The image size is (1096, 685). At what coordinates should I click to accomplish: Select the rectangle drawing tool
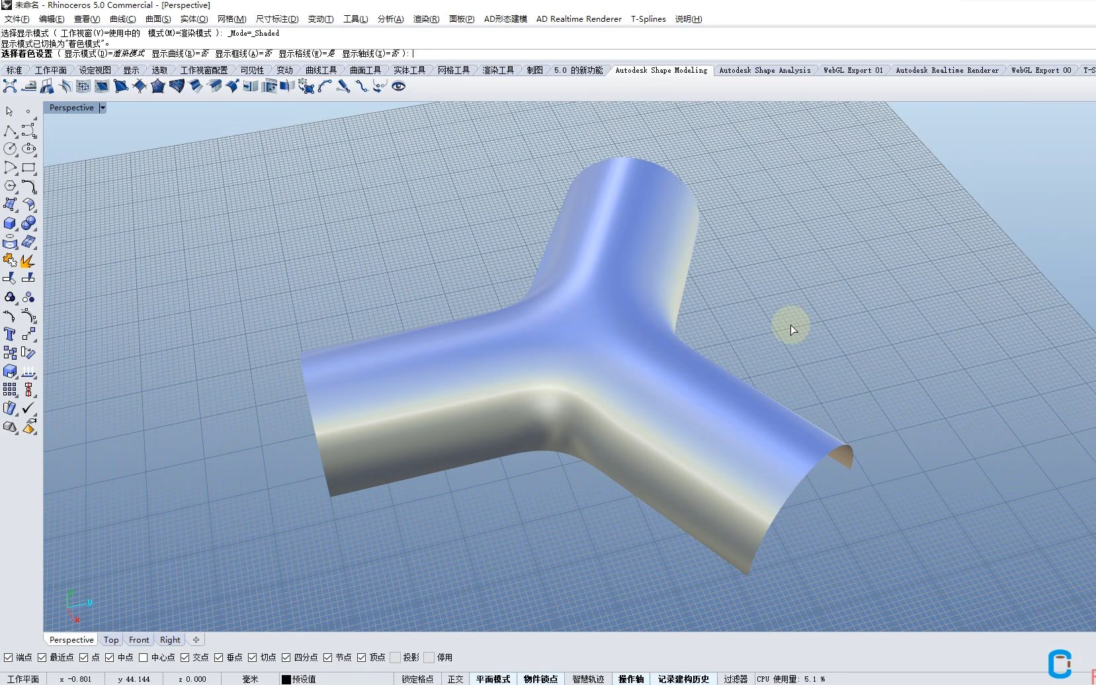coord(28,168)
